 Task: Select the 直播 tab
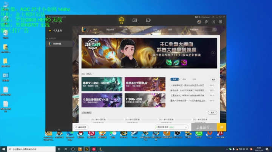click(x=125, y=30)
